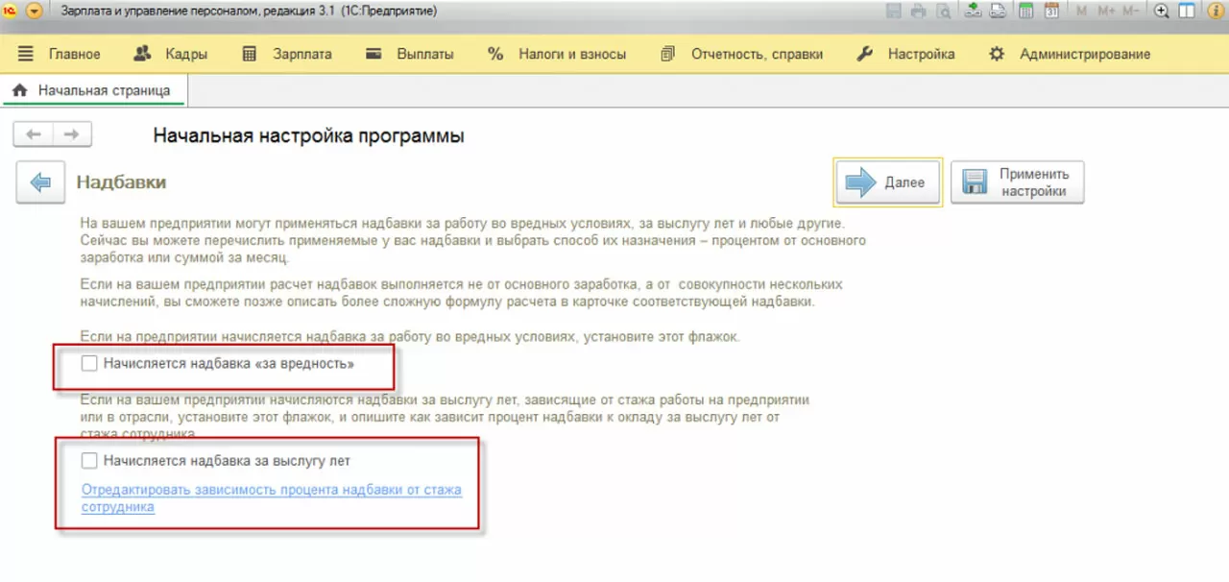Open the calendar icon
The height and width of the screenshot is (582, 1229).
(1051, 12)
